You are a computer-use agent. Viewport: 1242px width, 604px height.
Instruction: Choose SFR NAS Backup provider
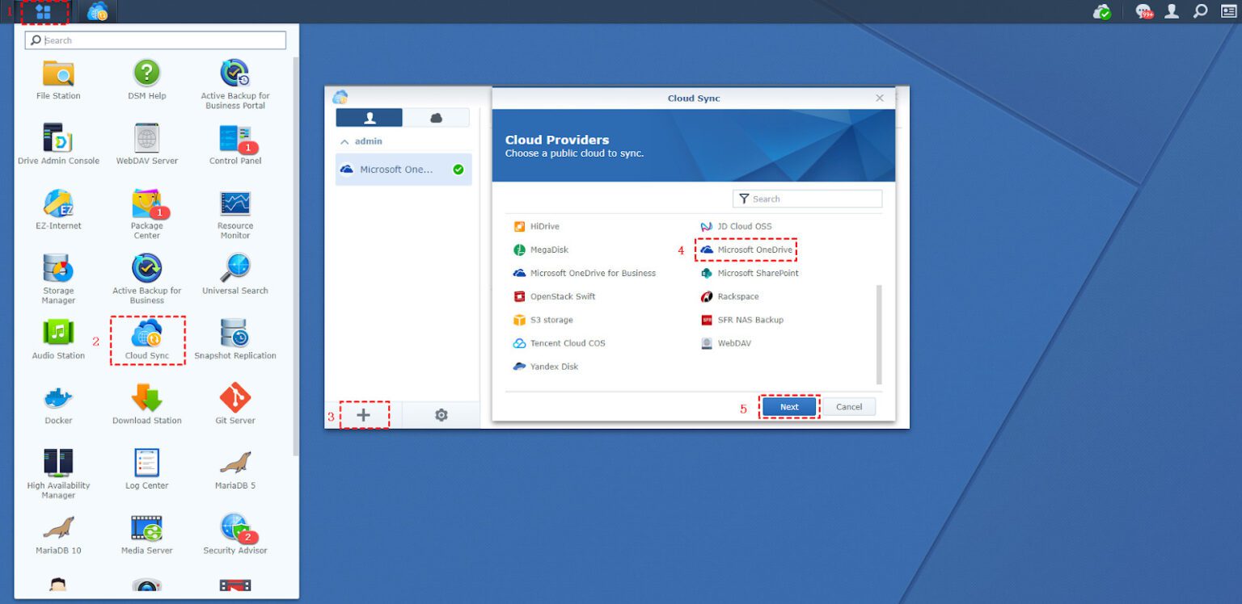coord(742,320)
